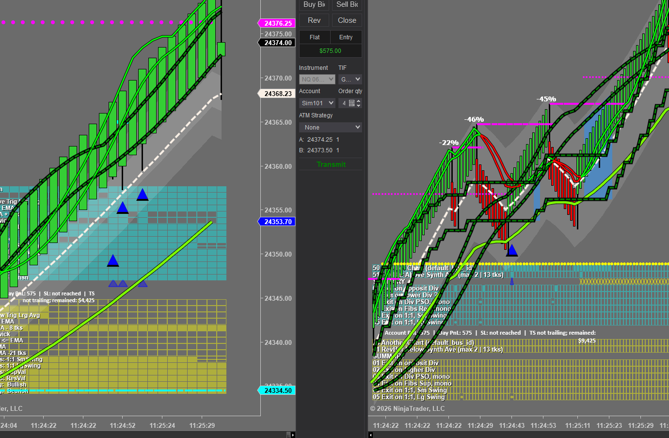669x438 pixels.
Task: Open the order quantity calculator icon
Action: 352,103
